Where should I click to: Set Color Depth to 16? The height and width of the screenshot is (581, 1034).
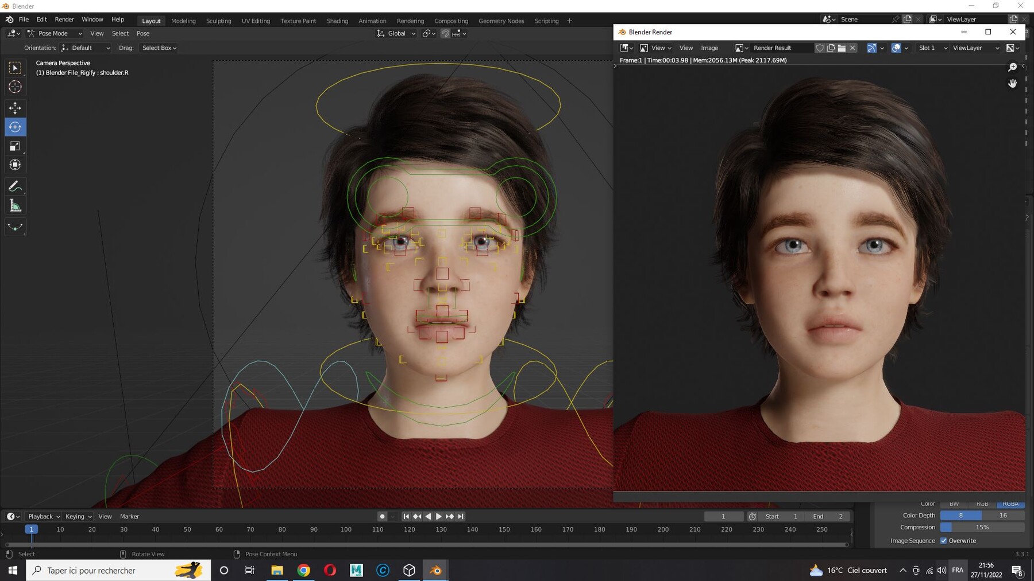coord(1004,515)
